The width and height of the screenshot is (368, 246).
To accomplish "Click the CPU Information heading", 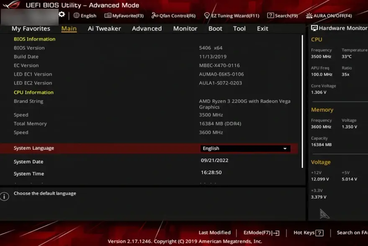I will 33,92.
